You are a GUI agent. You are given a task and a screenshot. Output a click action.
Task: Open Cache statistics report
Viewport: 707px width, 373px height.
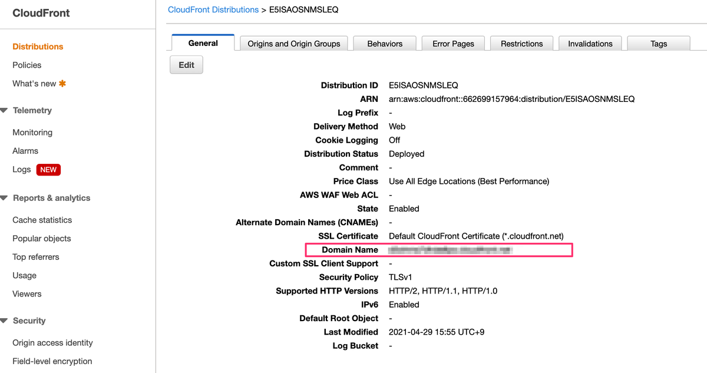click(x=42, y=220)
